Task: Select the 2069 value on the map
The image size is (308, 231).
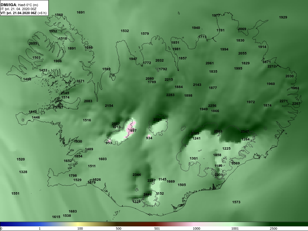Action: (x=242, y=29)
